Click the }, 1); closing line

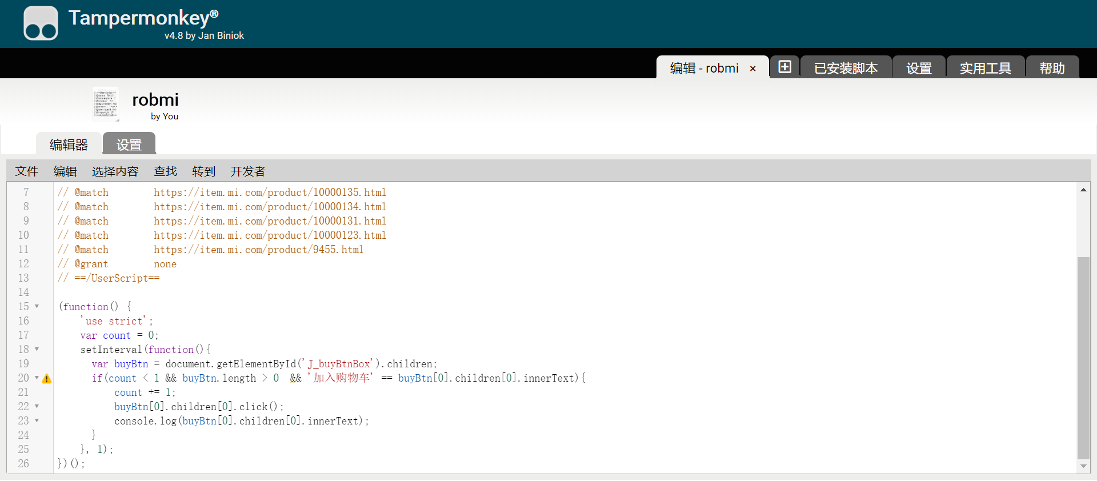pos(97,450)
